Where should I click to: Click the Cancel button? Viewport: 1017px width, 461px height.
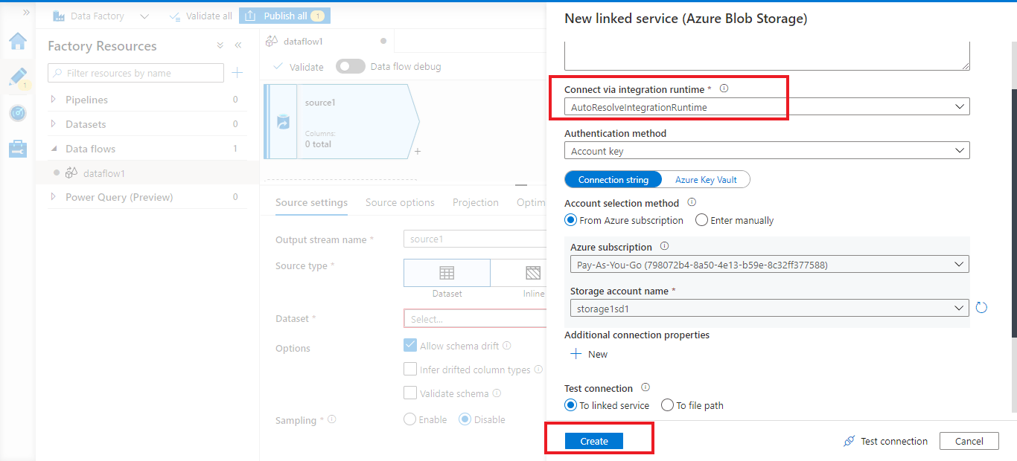[x=969, y=441]
